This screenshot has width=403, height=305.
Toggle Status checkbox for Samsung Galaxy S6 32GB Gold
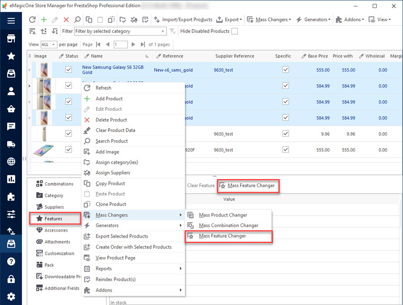pyautogui.click(x=69, y=70)
